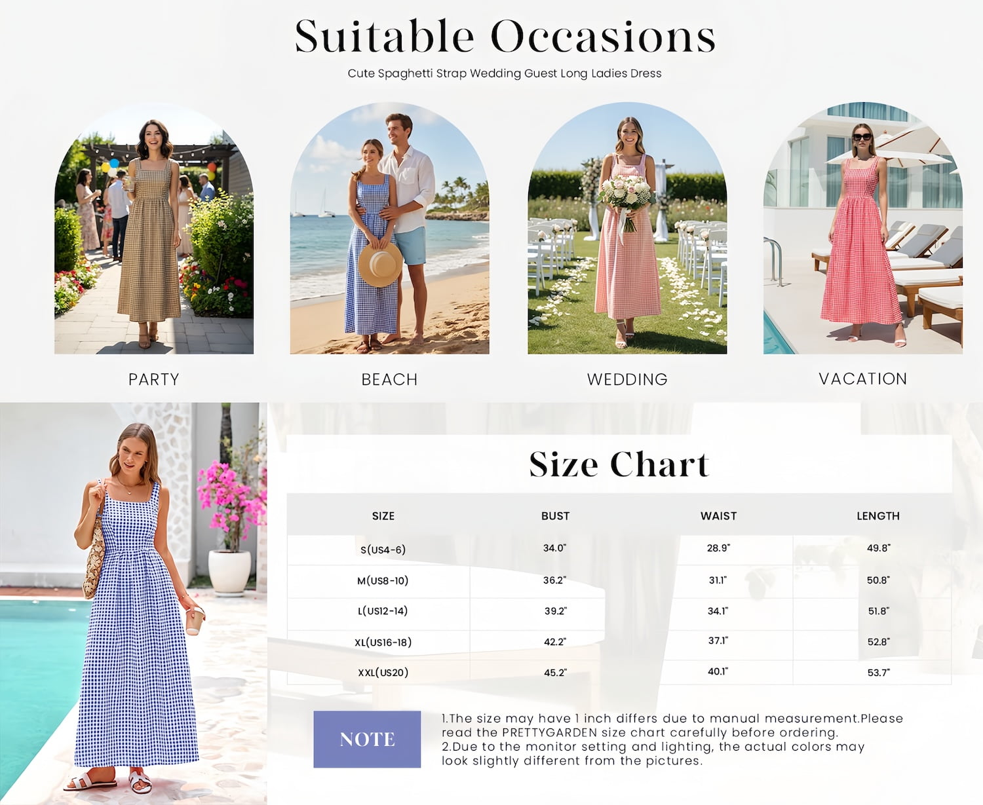Click the dress subtitle under Suitable Occasions
Image resolution: width=983 pixels, height=805 pixels.
click(x=505, y=73)
